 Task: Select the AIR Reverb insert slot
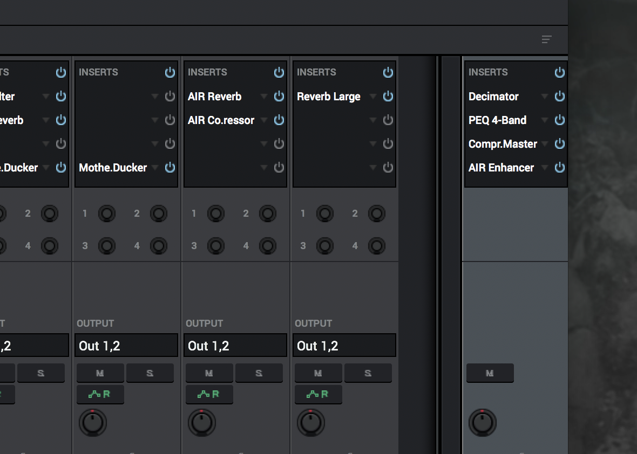215,97
